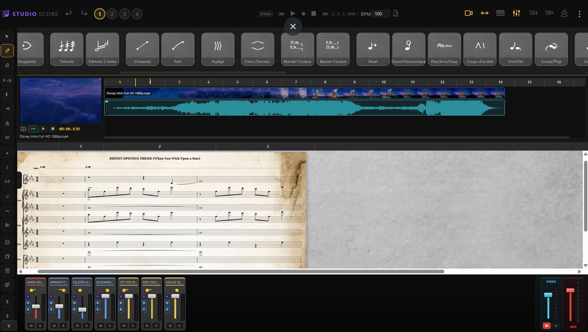This screenshot has height=332, width=588.
Task: Adjust the VIDÉO channel volume fader
Action: click(548, 295)
